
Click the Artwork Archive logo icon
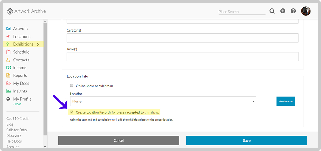pyautogui.click(x=10, y=11)
